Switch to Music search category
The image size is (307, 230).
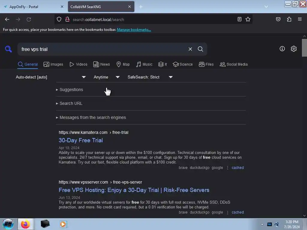tap(144, 64)
